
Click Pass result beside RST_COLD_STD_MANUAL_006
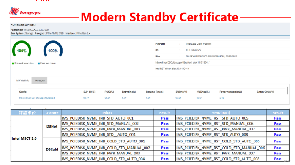coord(278,148)
